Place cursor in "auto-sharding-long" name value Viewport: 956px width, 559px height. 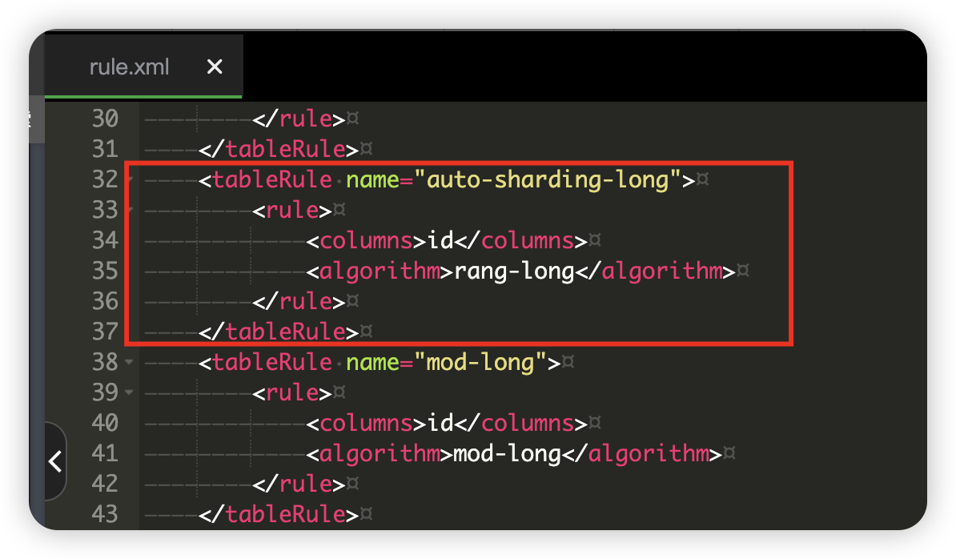[548, 179]
